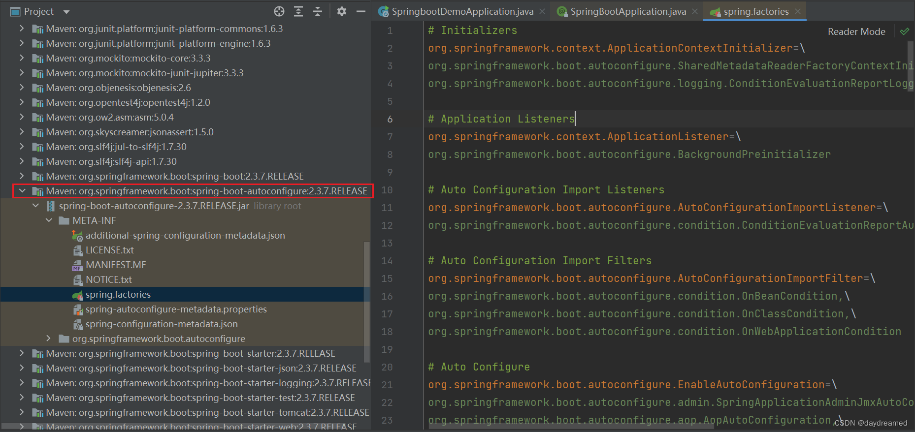Click library icon of spring-boot:2.3.7.RELEASE

click(x=37, y=177)
